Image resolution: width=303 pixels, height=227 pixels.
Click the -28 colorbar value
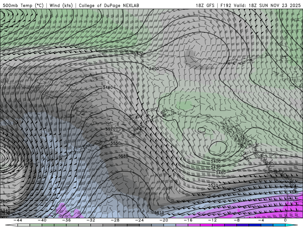coord(115,220)
